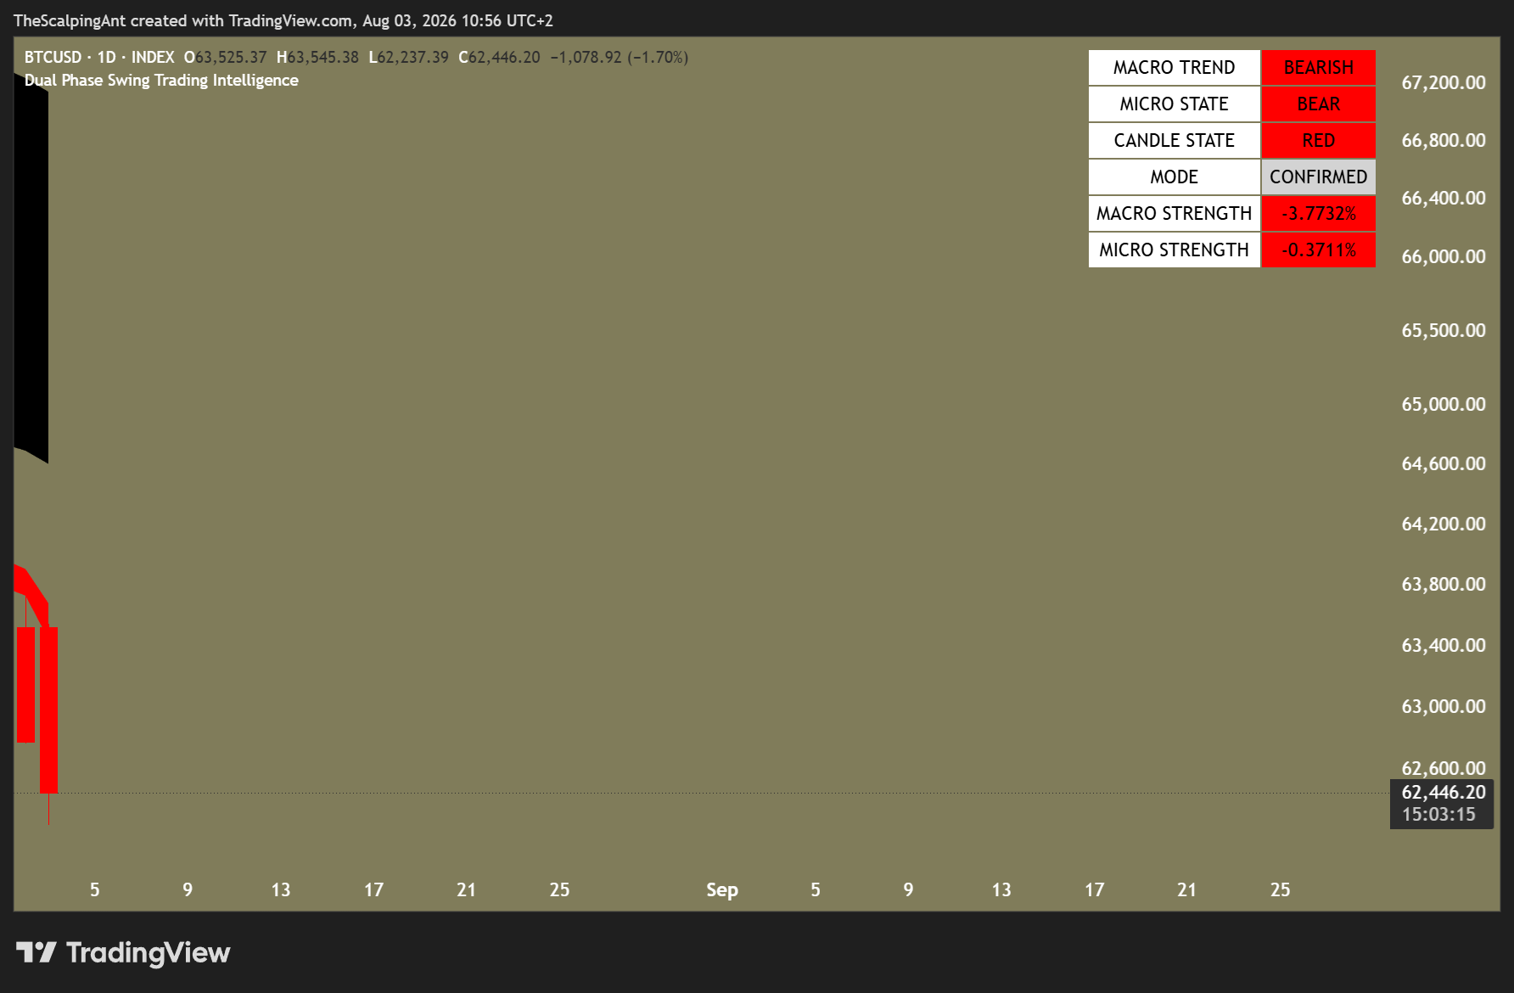Click the TradingView logo
The image size is (1514, 993).
(x=123, y=952)
